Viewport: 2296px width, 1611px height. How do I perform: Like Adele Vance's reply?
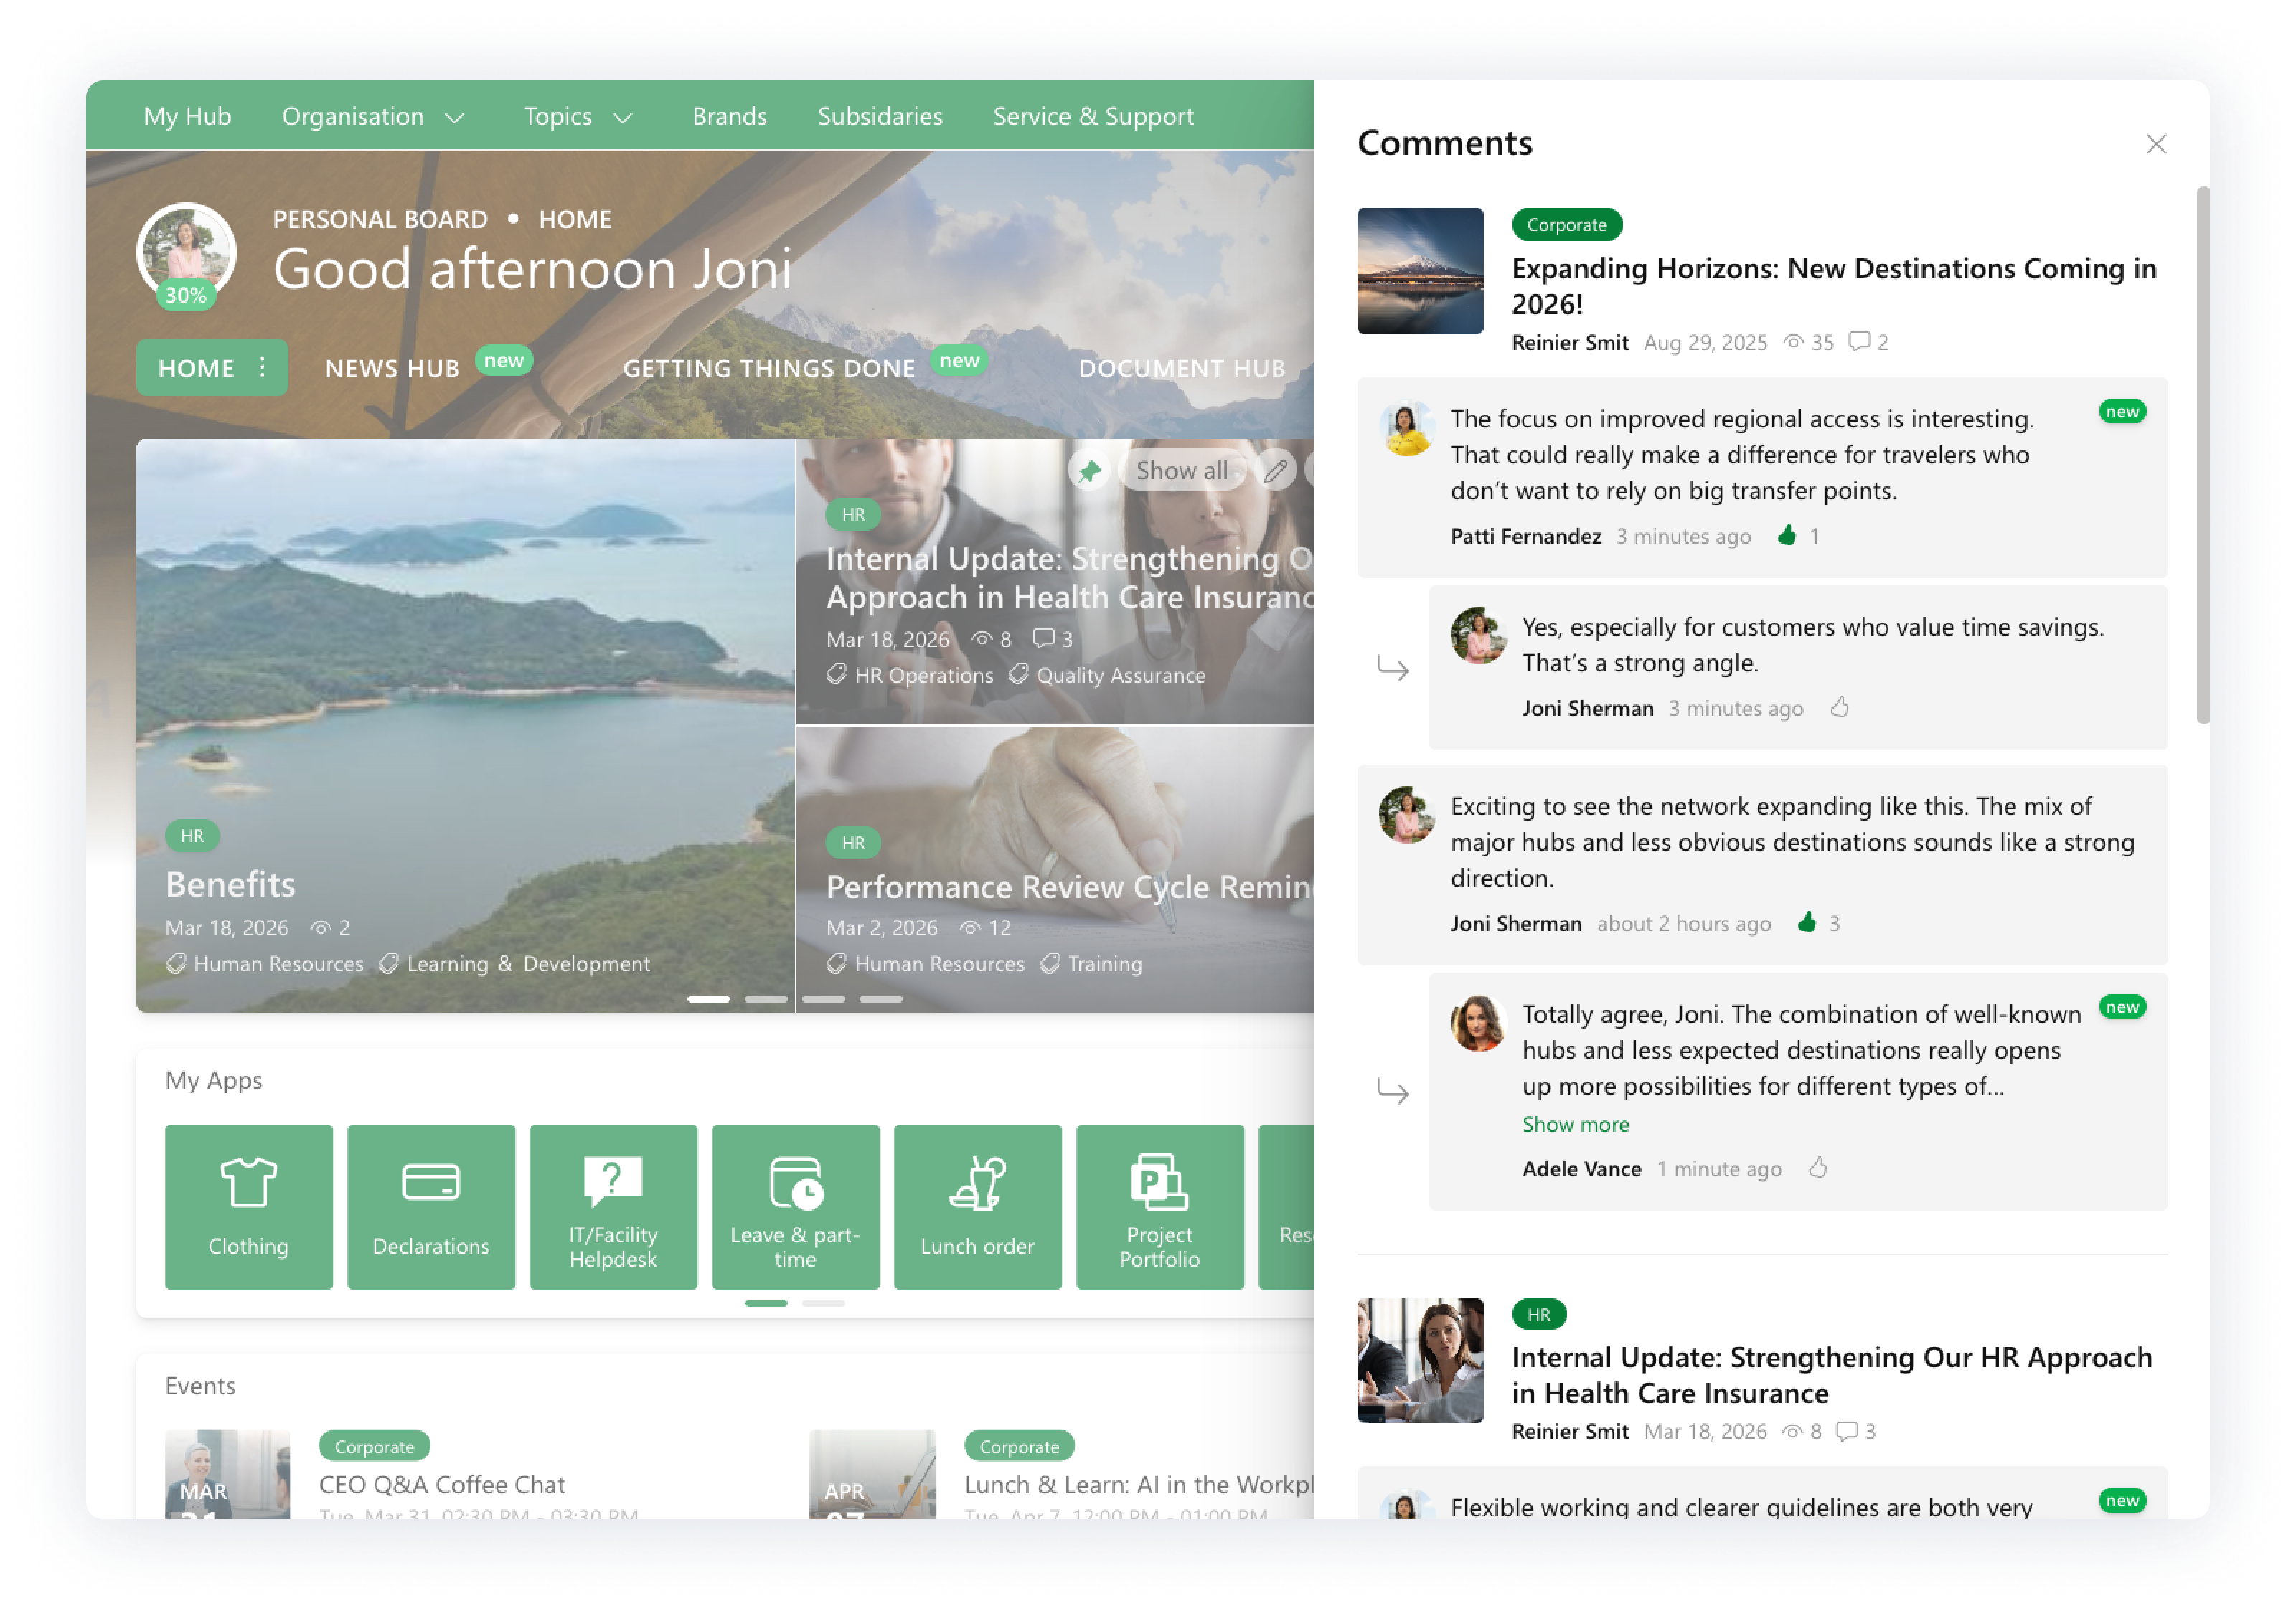tap(1818, 1167)
